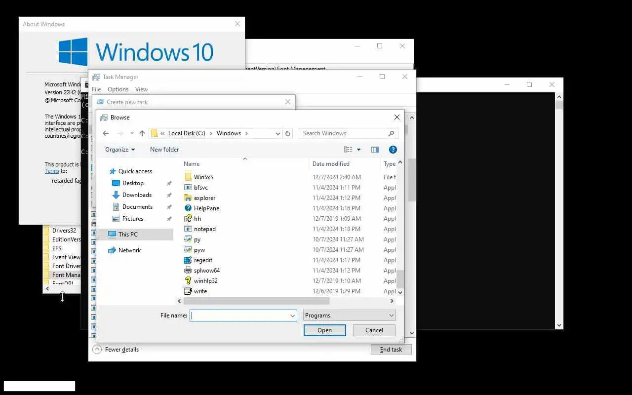Select the notepad application icon
Screen dimensions: 632x395
188,229
